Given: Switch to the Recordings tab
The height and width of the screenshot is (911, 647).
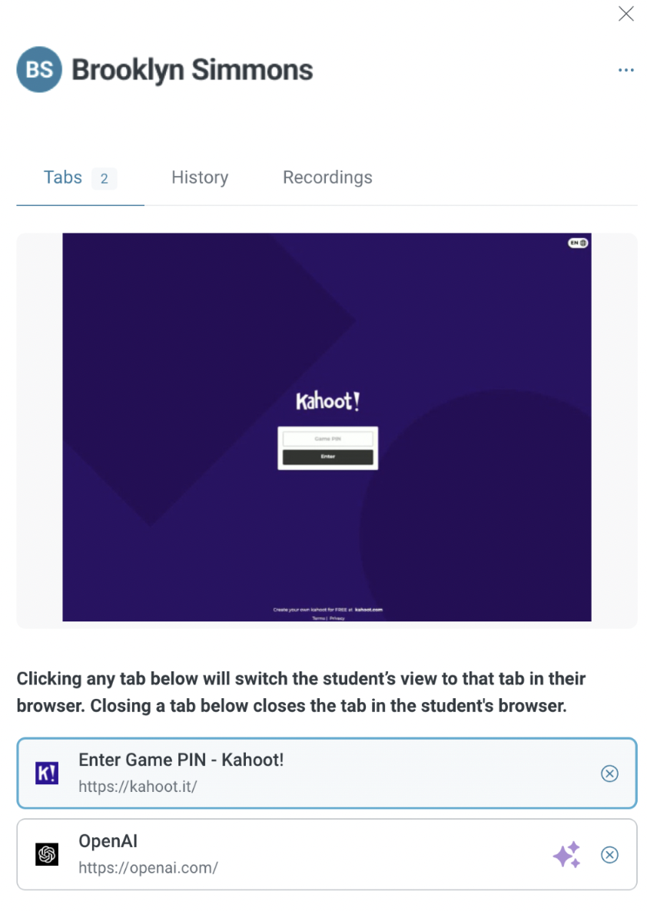Looking at the screenshot, I should pos(327,177).
